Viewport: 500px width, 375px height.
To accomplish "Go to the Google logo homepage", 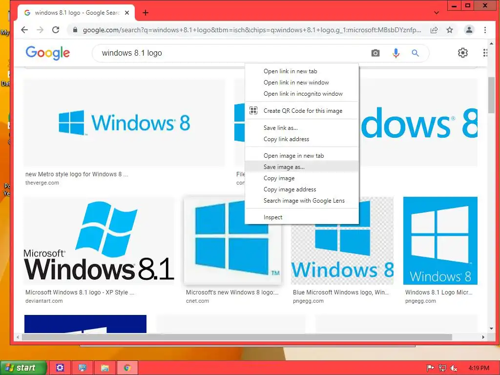I will [48, 53].
